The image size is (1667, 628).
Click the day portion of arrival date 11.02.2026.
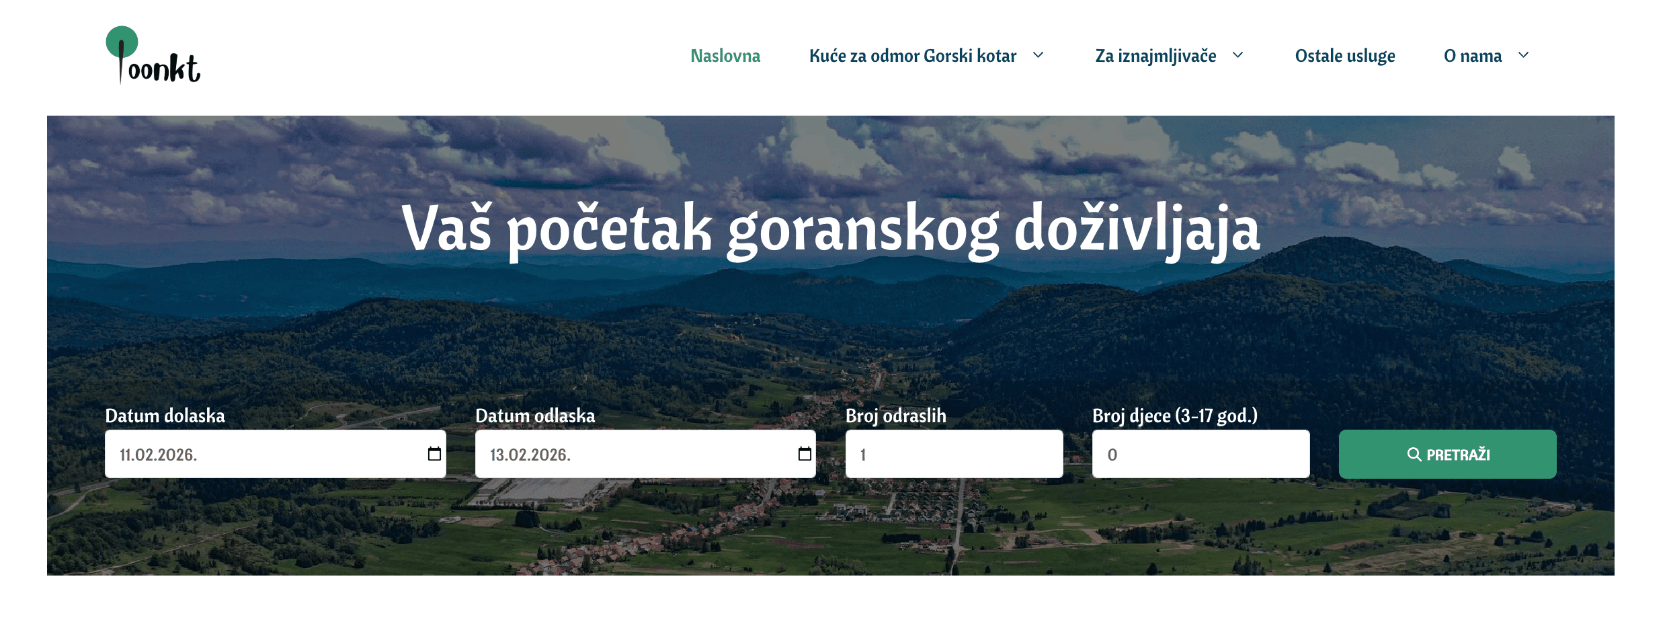[126, 455]
